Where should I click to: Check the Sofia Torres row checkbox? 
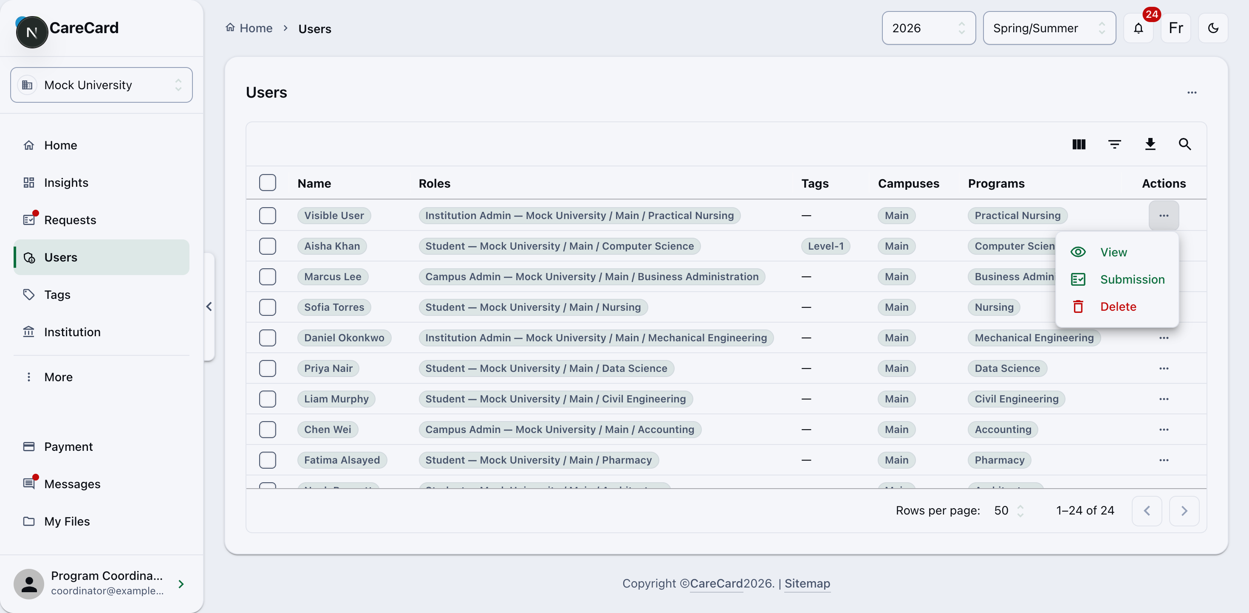tap(268, 307)
